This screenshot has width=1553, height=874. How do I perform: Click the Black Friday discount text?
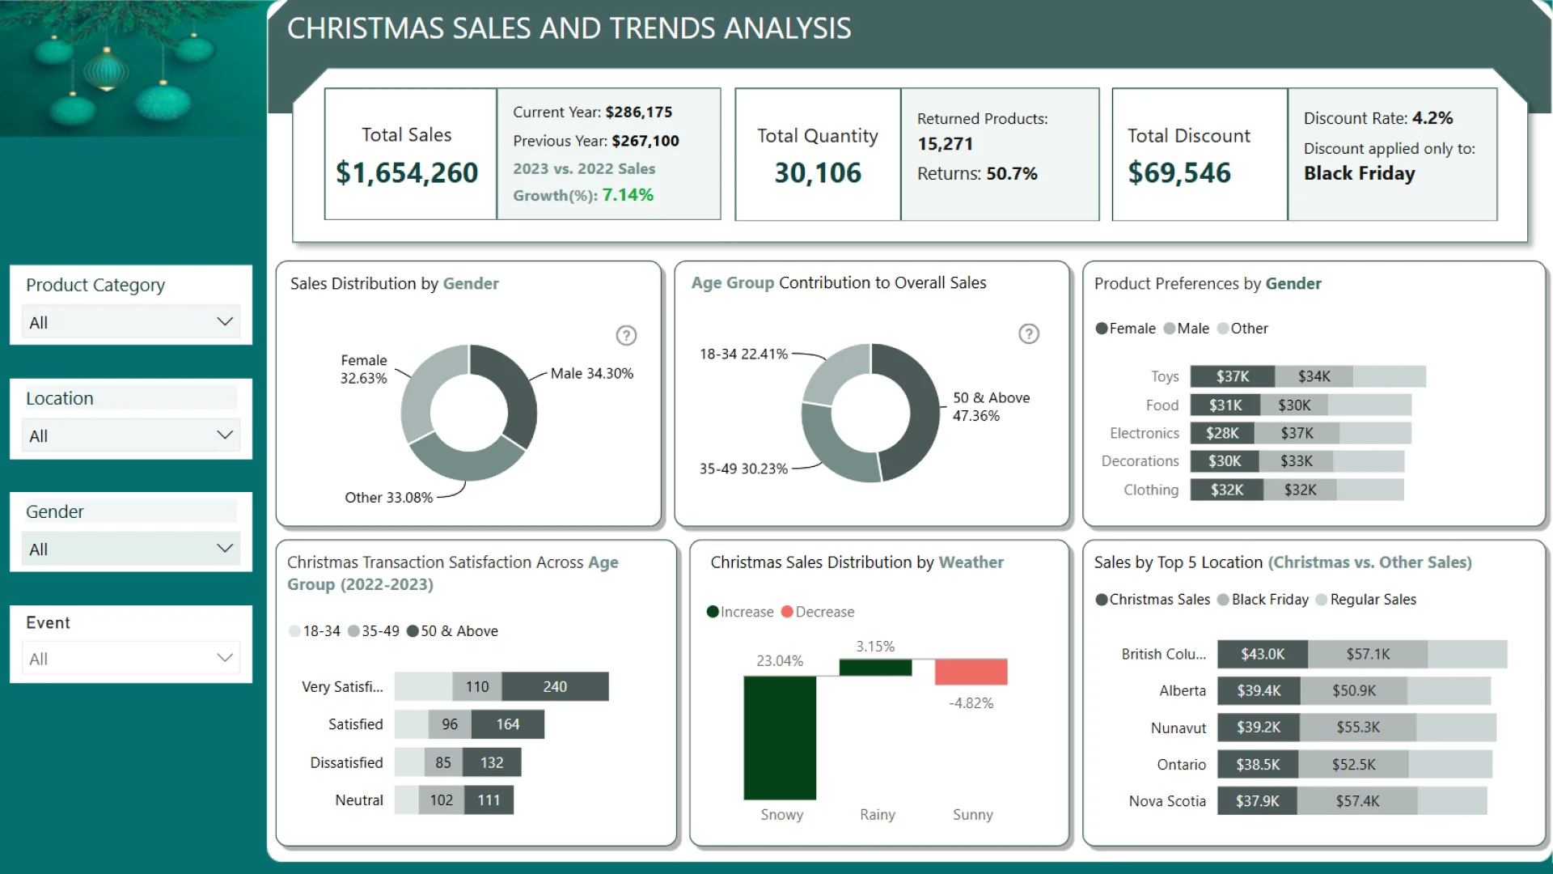pos(1359,173)
